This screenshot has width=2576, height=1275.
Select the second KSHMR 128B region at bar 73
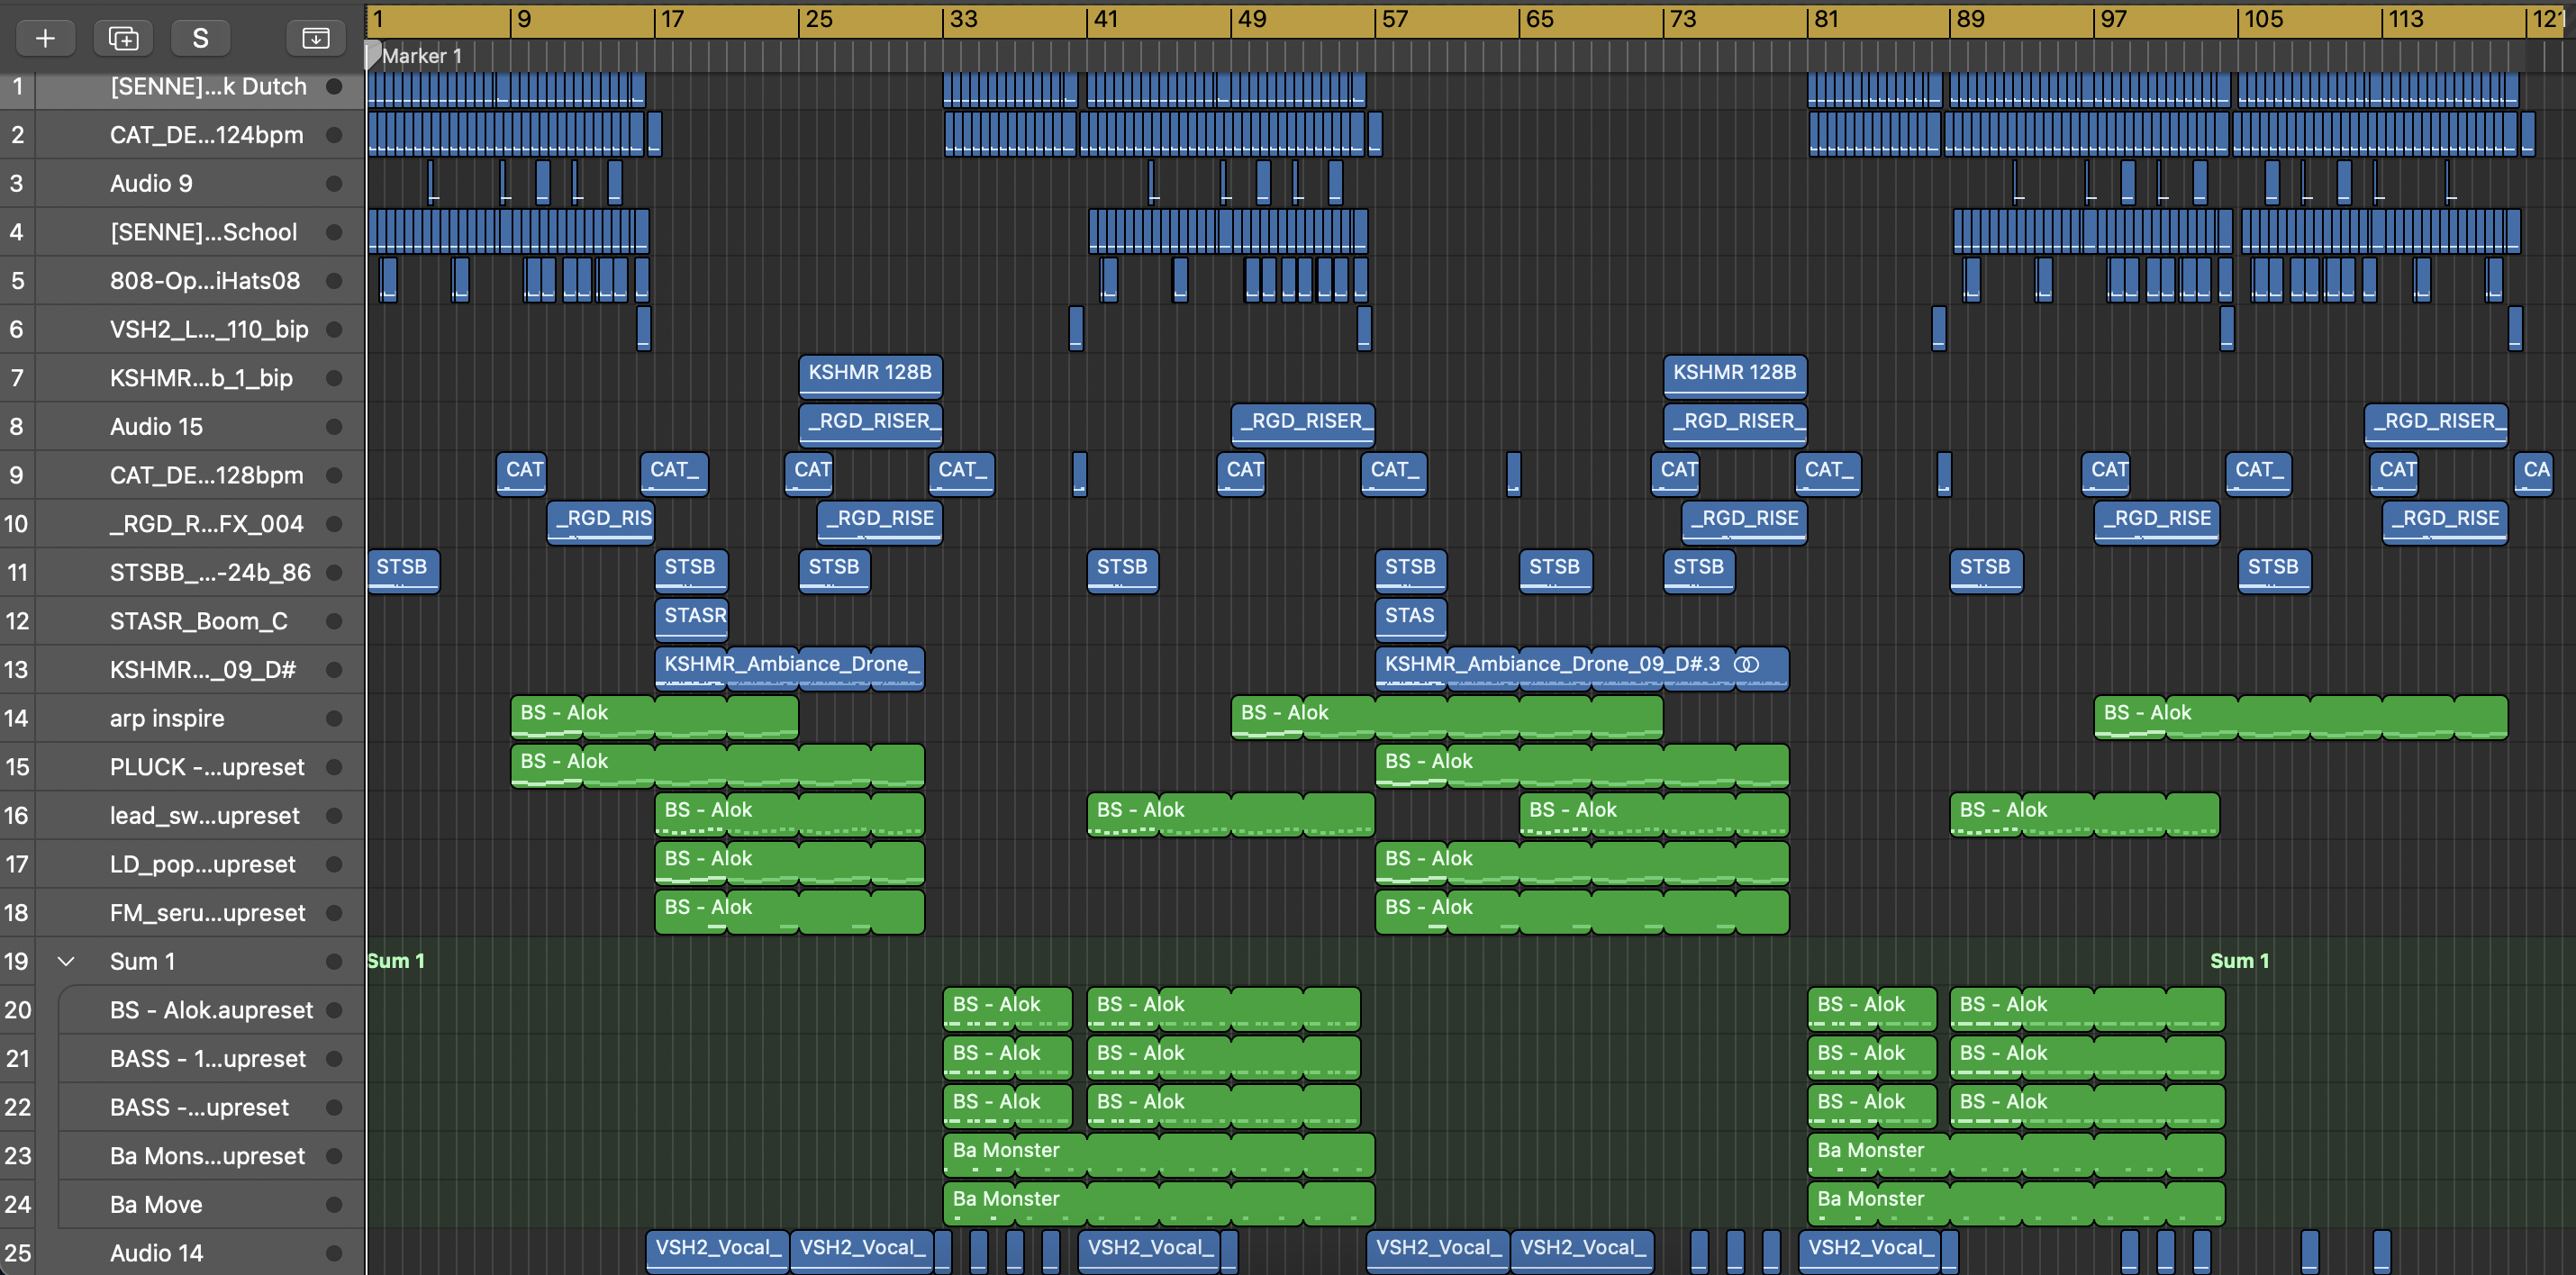pos(1735,377)
